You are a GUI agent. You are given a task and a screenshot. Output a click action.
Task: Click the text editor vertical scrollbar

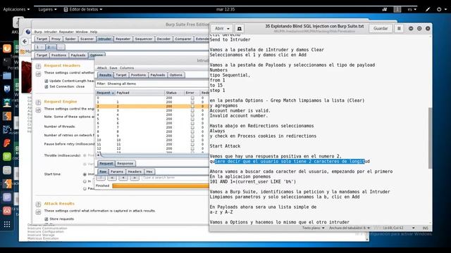pyautogui.click(x=430, y=138)
